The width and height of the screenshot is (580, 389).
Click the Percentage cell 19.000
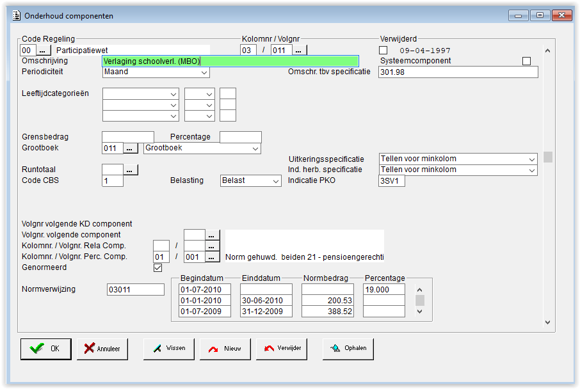pyautogui.click(x=384, y=290)
